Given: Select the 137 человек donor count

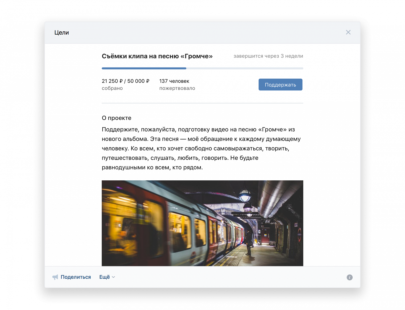Looking at the screenshot, I should (x=174, y=81).
